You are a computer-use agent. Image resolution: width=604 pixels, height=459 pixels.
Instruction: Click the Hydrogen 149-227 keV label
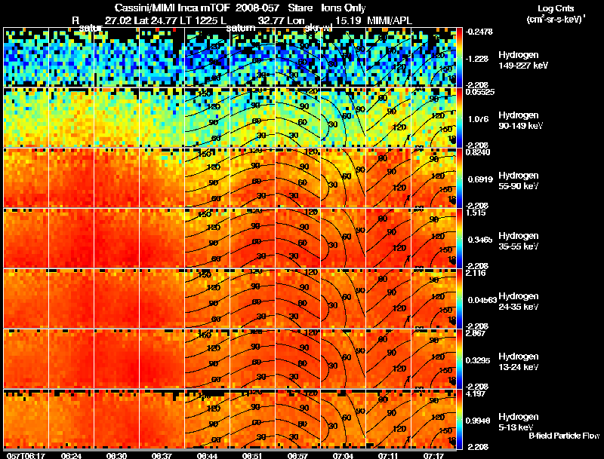pyautogui.click(x=522, y=60)
